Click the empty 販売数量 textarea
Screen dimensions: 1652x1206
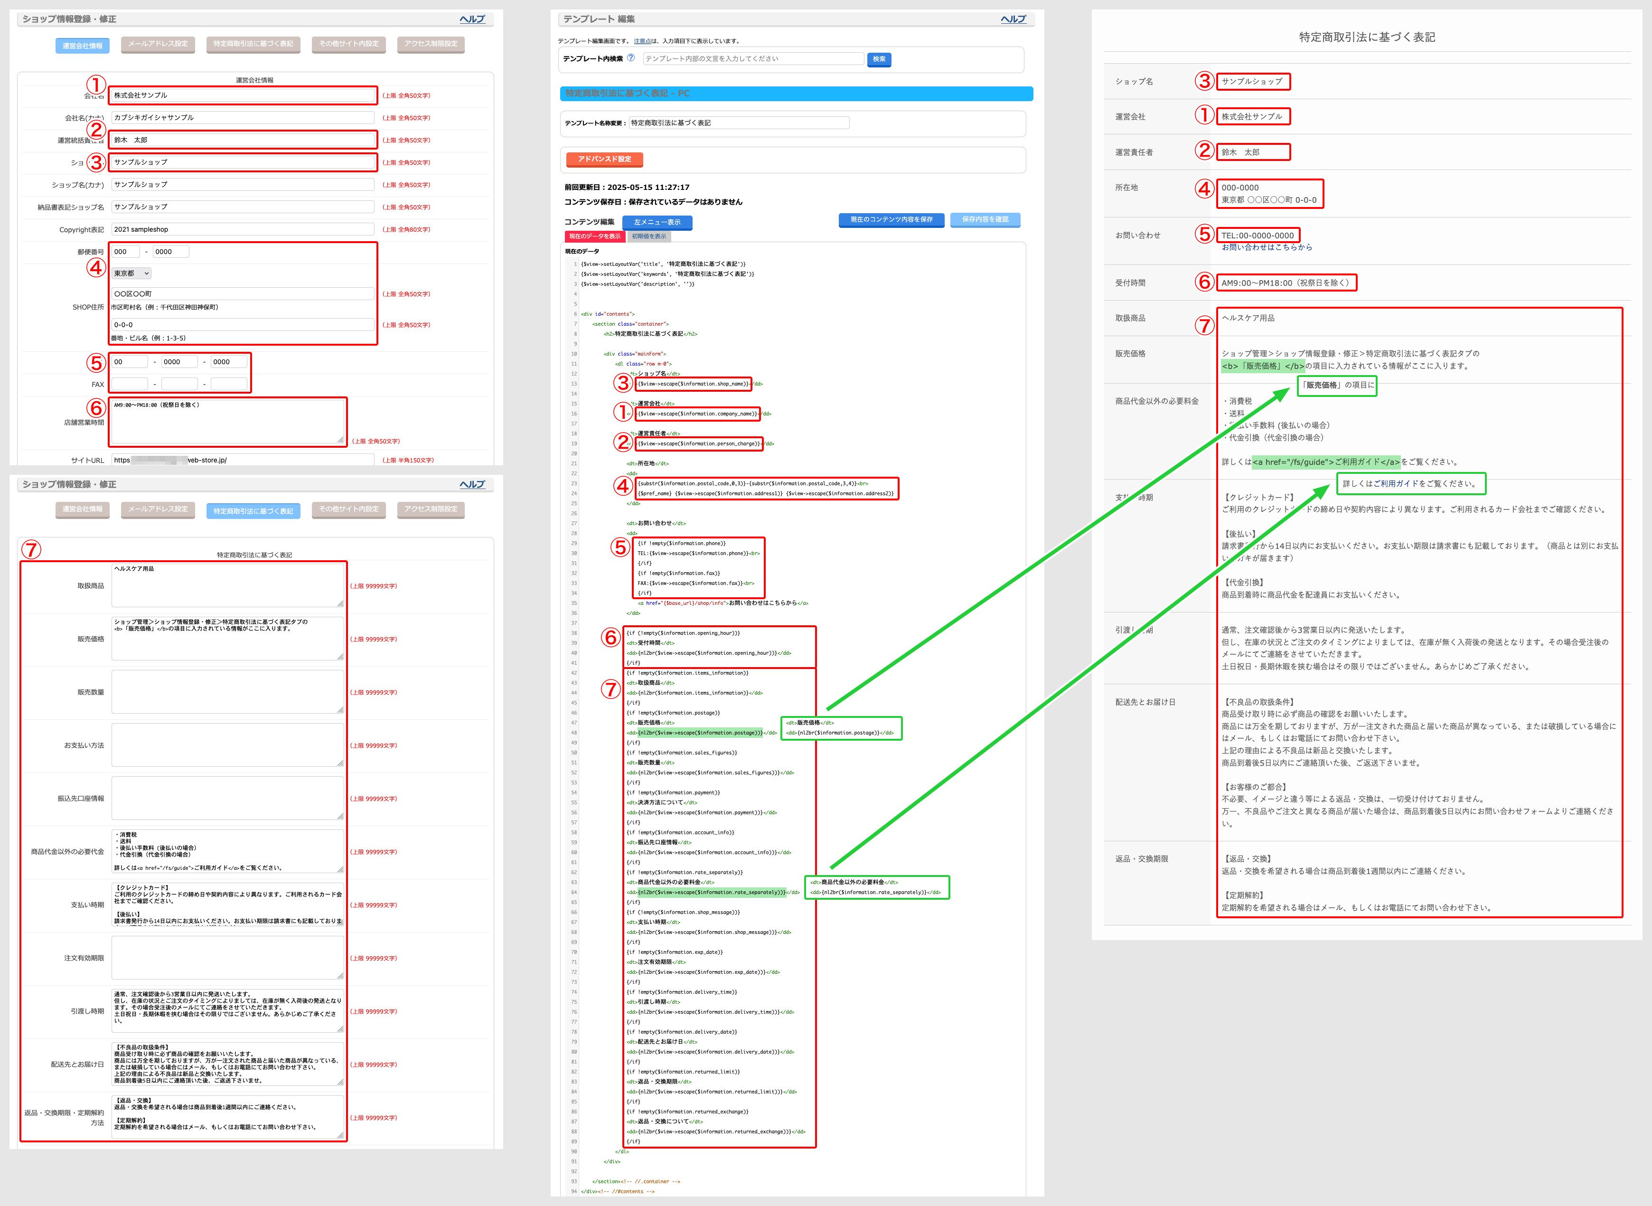click(x=228, y=692)
